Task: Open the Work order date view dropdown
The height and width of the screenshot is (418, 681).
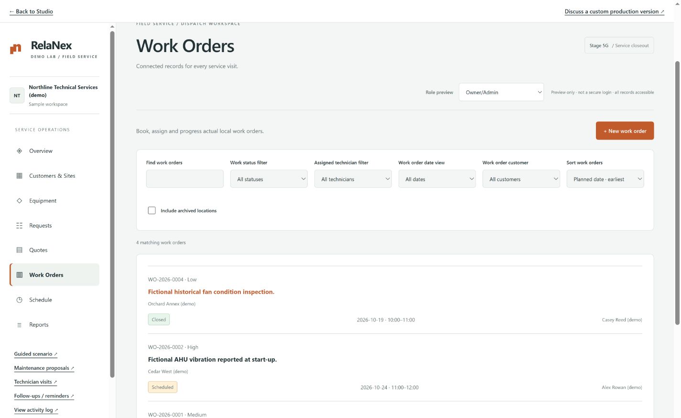Action: click(437, 179)
